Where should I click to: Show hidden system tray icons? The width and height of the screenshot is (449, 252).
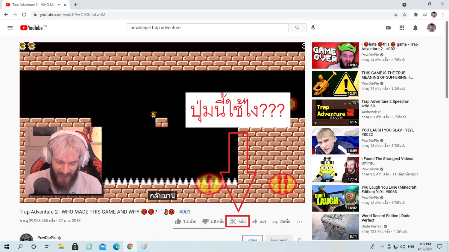pyautogui.click(x=382, y=247)
